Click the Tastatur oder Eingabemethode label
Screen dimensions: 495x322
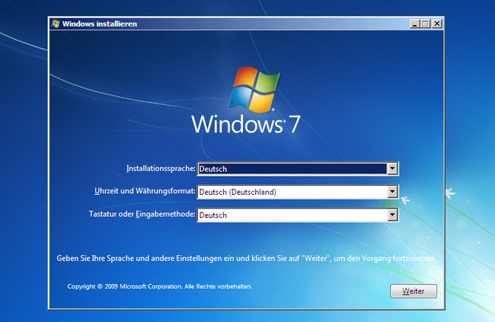tap(142, 214)
